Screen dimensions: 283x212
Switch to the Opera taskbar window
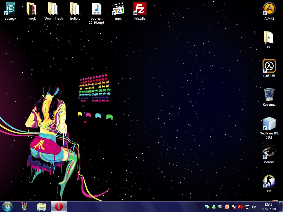coord(59,206)
